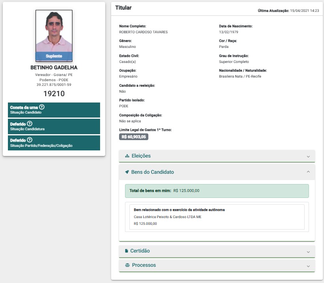Click the candidate number 19210

click(54, 94)
